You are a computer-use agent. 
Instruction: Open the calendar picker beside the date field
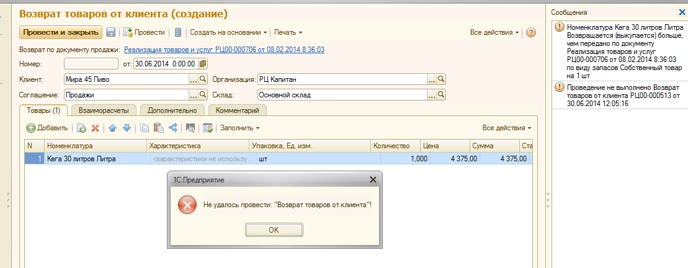click(203, 64)
